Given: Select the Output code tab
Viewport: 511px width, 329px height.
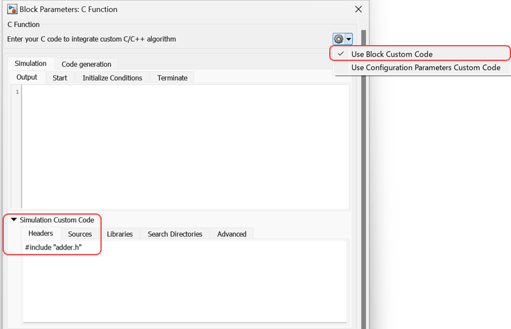Looking at the screenshot, I should (27, 77).
